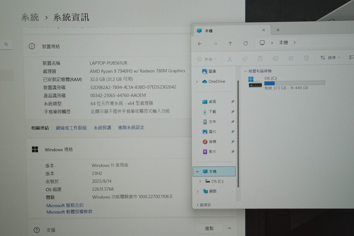Open 下載 downloads quick access folder
The height and width of the screenshot is (236, 354).
pyautogui.click(x=209, y=112)
